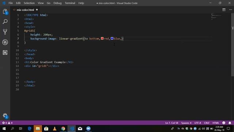
Task: Open Zoom from the taskbar
Action: tap(88, 129)
